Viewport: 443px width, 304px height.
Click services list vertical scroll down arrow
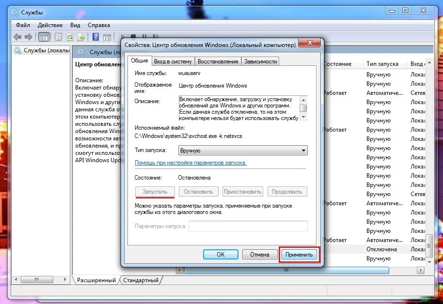point(429,262)
